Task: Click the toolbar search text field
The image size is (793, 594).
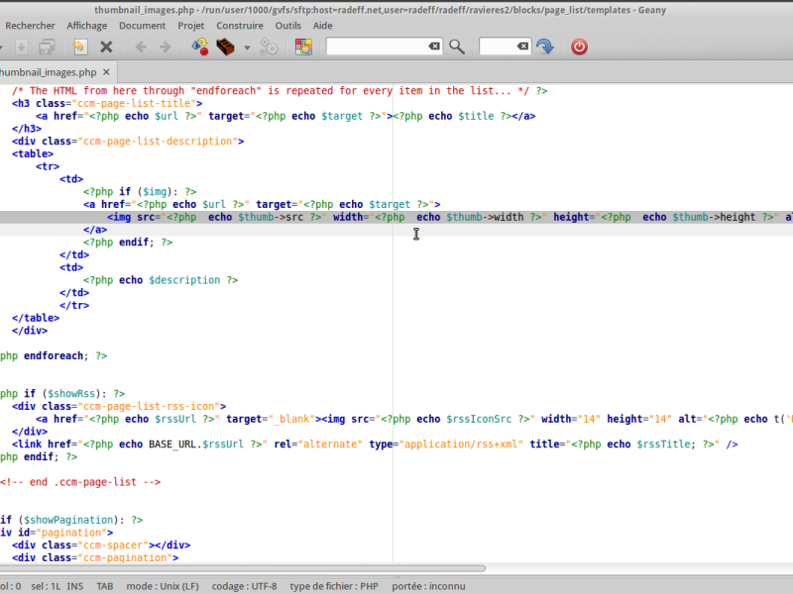Action: (x=378, y=47)
